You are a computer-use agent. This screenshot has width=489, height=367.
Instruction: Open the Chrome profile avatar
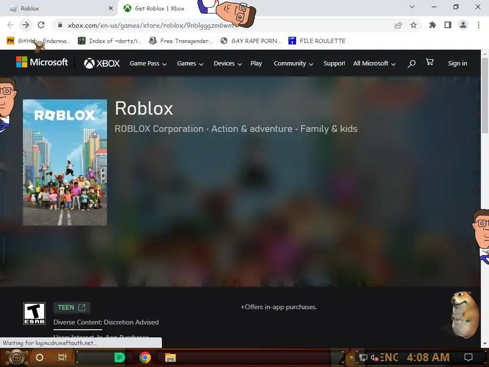click(x=463, y=25)
